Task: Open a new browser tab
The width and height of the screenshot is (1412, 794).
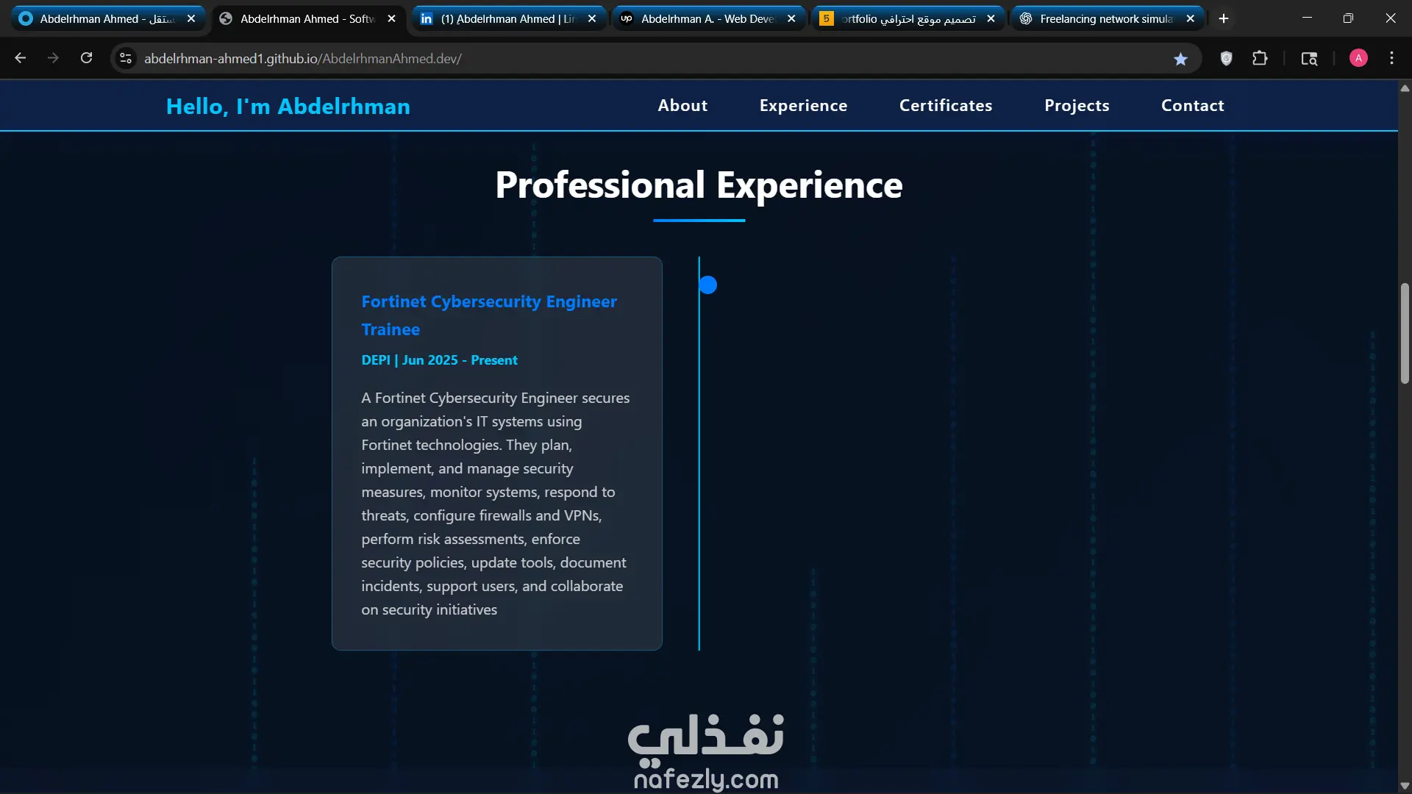Action: [x=1224, y=18]
